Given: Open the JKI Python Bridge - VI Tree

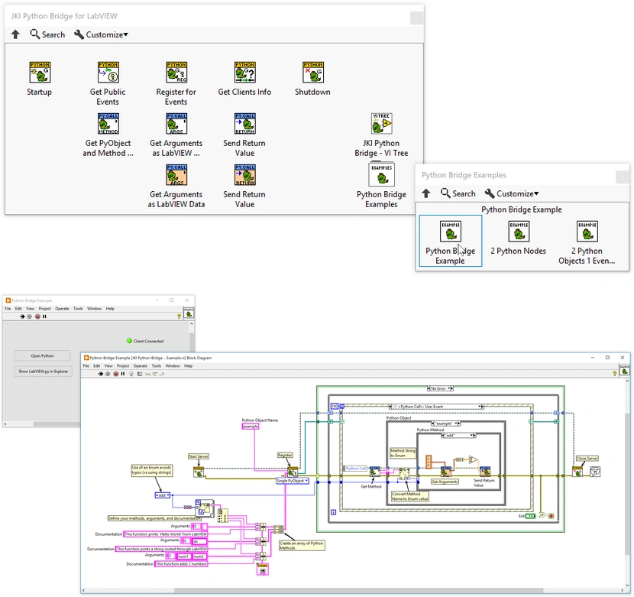Looking at the screenshot, I should coord(381,124).
